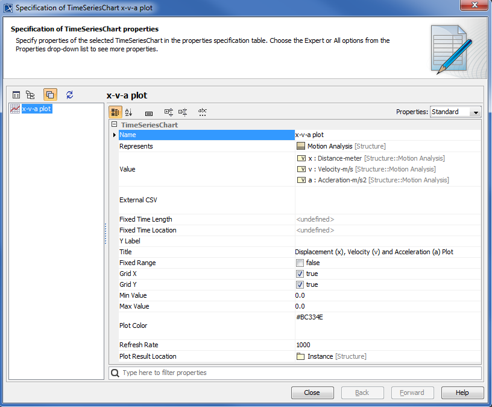
Task: Sort properties alphabetically with A-Z icon
Action: (x=128, y=112)
